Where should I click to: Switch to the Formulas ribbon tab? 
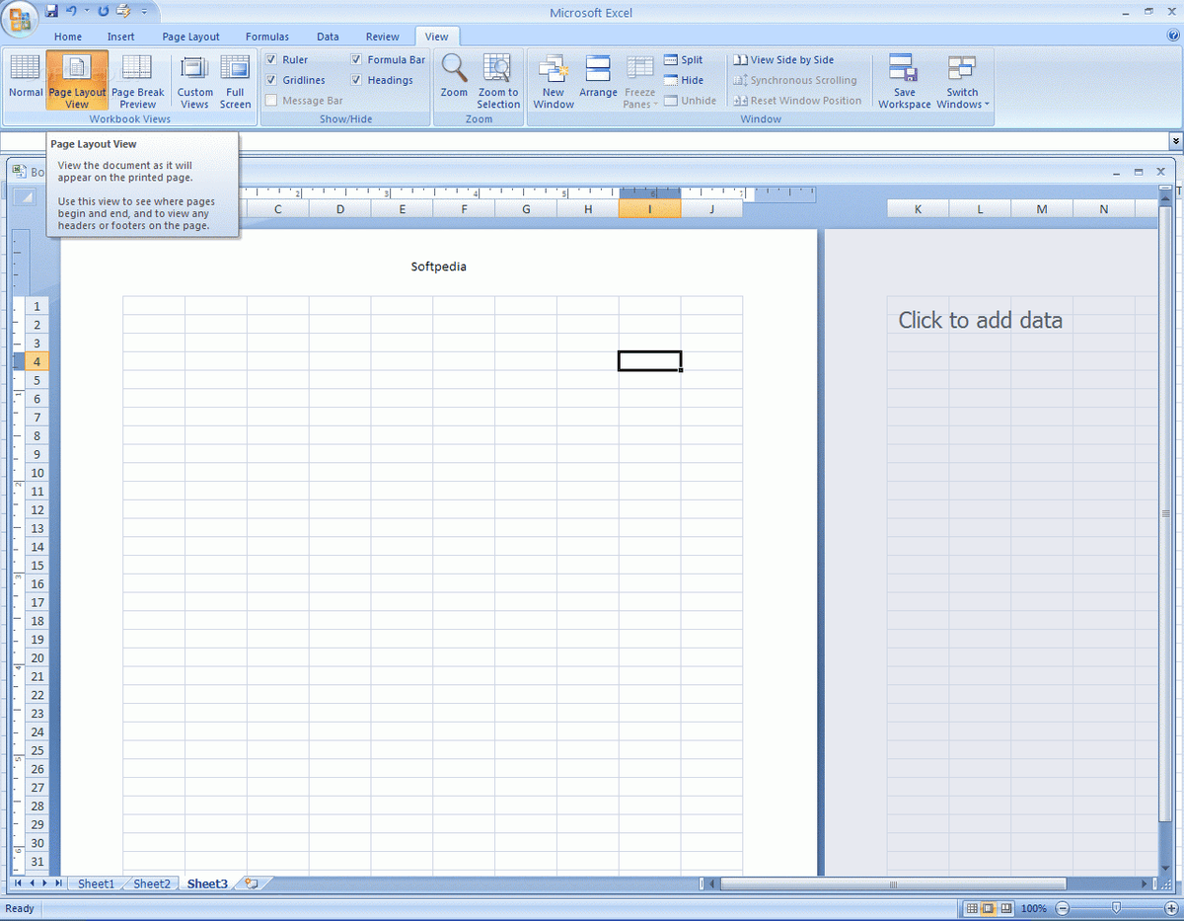[x=266, y=36]
